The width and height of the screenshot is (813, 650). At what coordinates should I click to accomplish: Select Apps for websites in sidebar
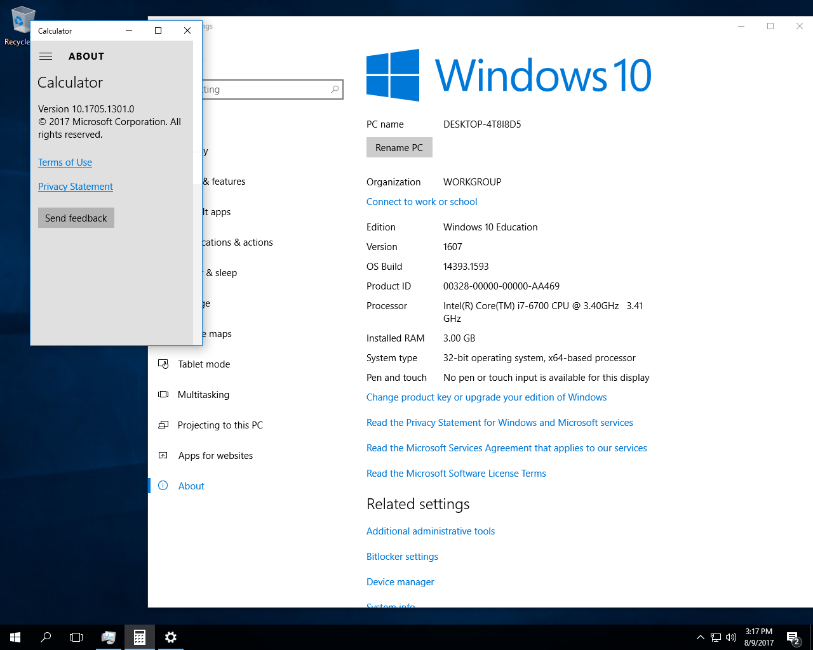245,456
